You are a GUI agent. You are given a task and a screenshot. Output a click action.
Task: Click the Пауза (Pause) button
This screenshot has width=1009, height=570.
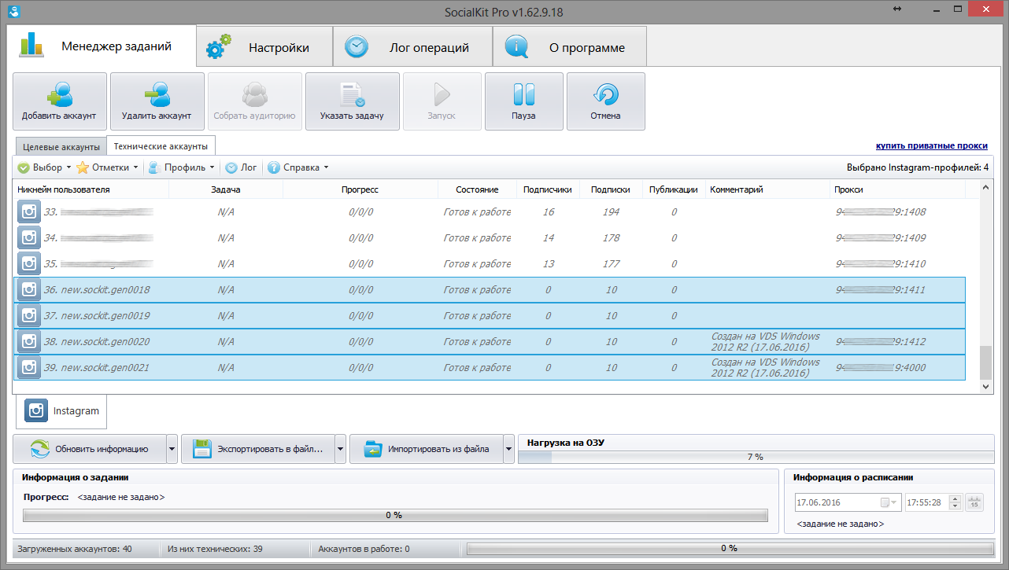[524, 101]
